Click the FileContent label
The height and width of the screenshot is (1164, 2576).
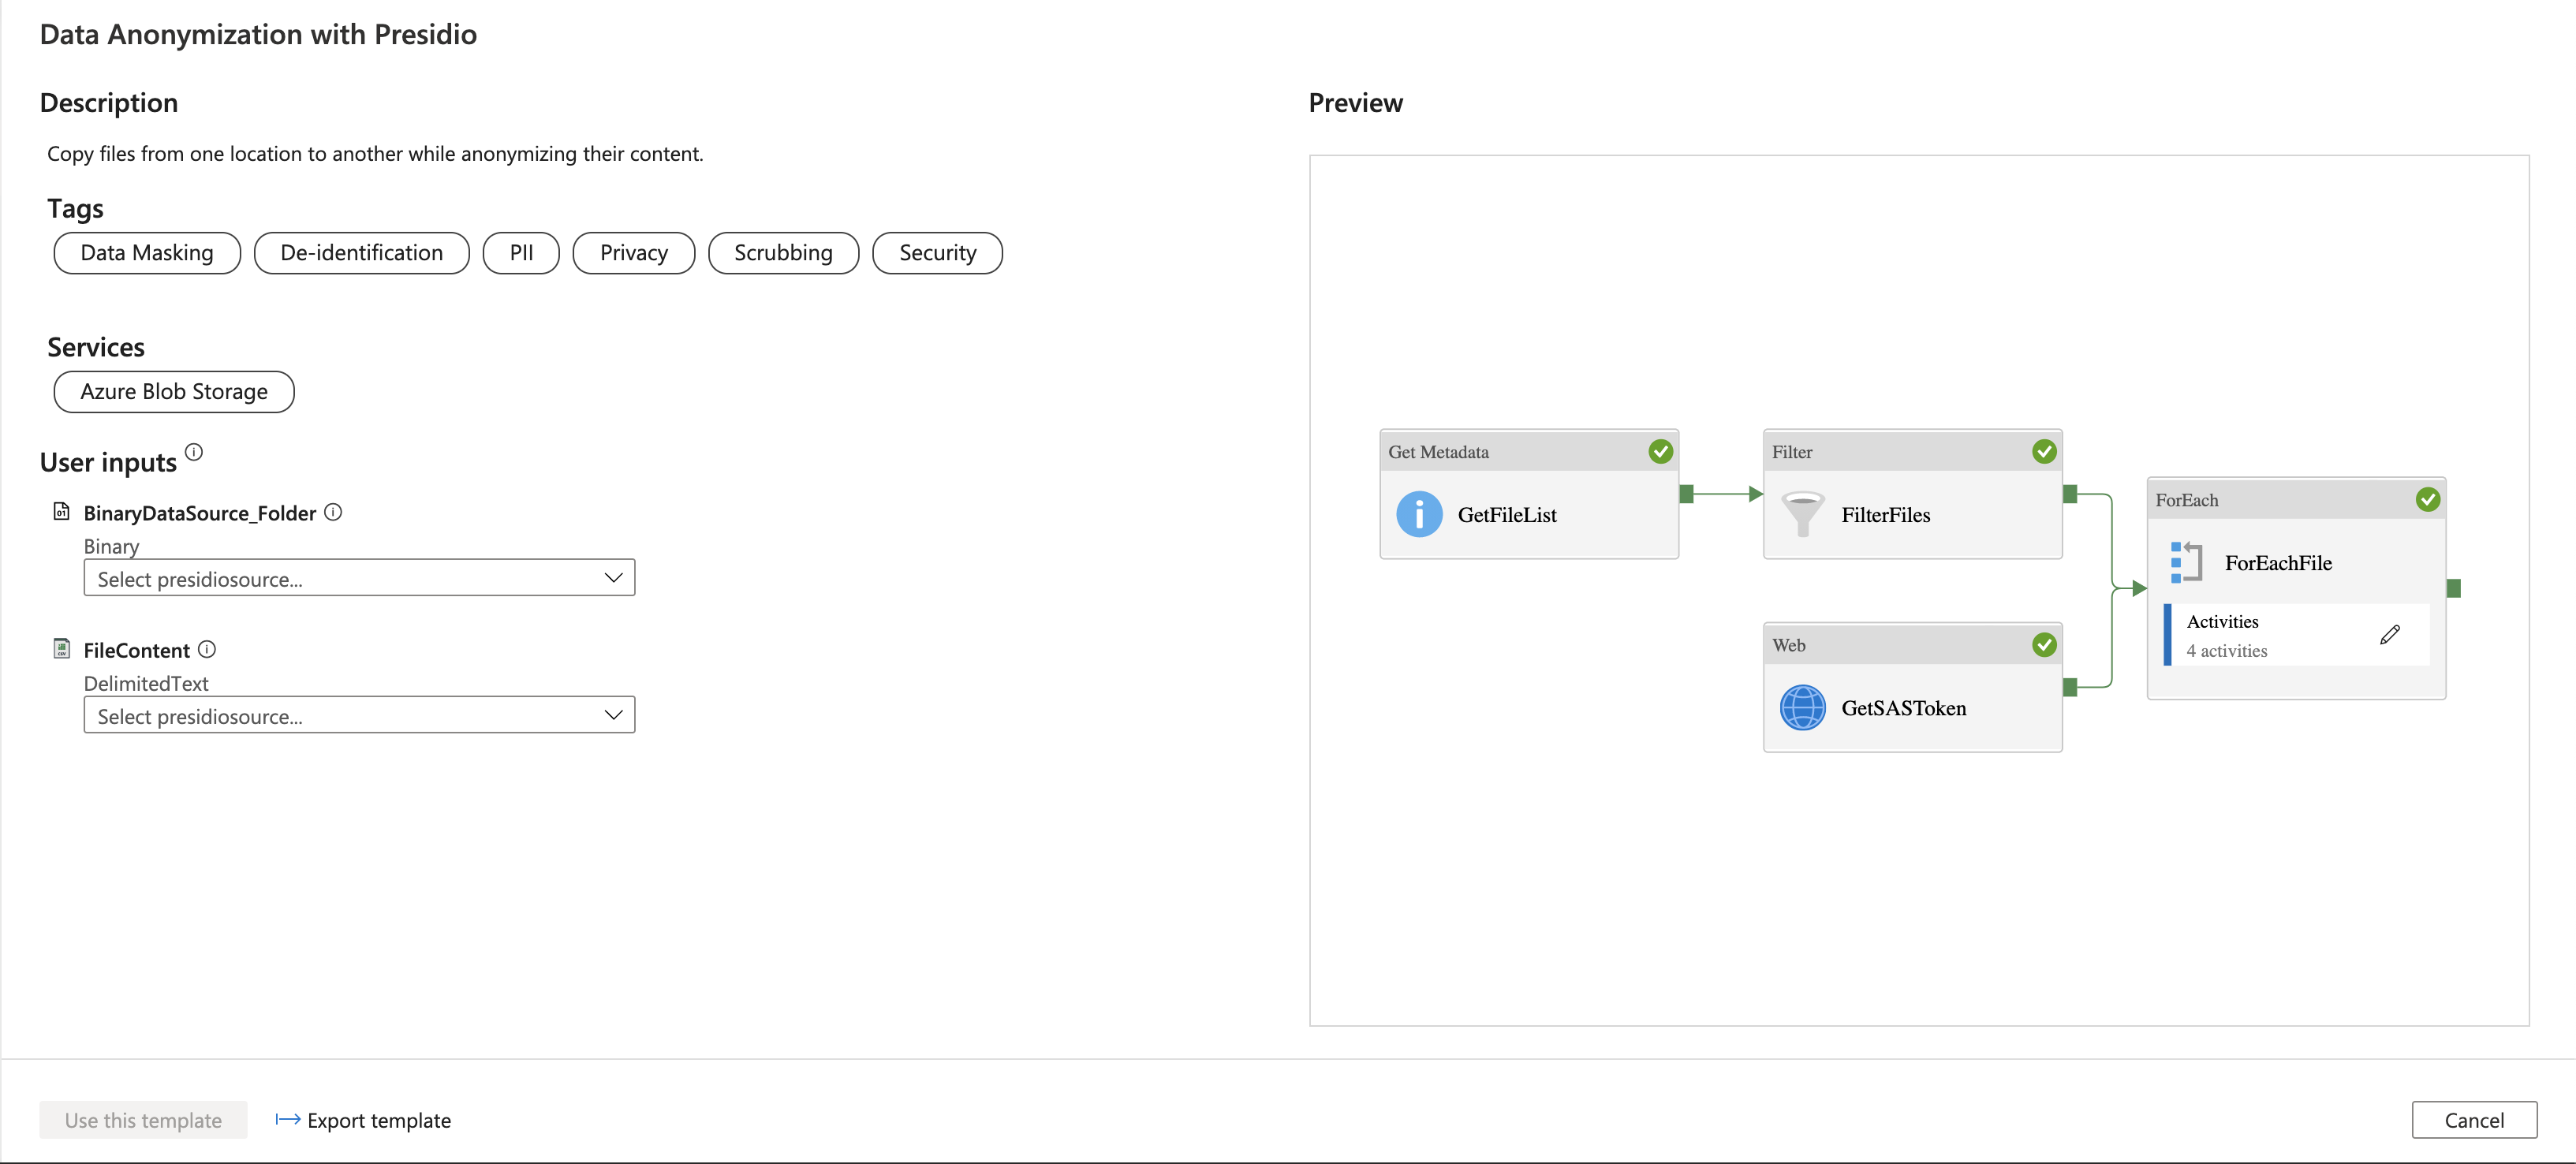click(x=136, y=650)
